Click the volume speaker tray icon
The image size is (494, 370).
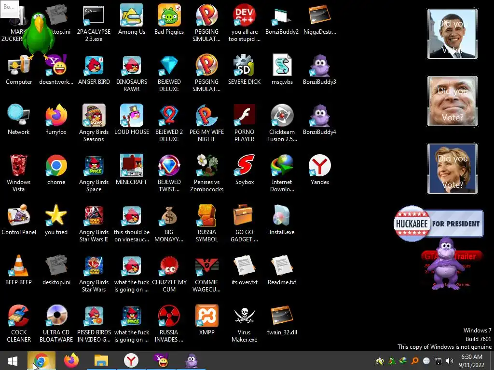[450, 361]
